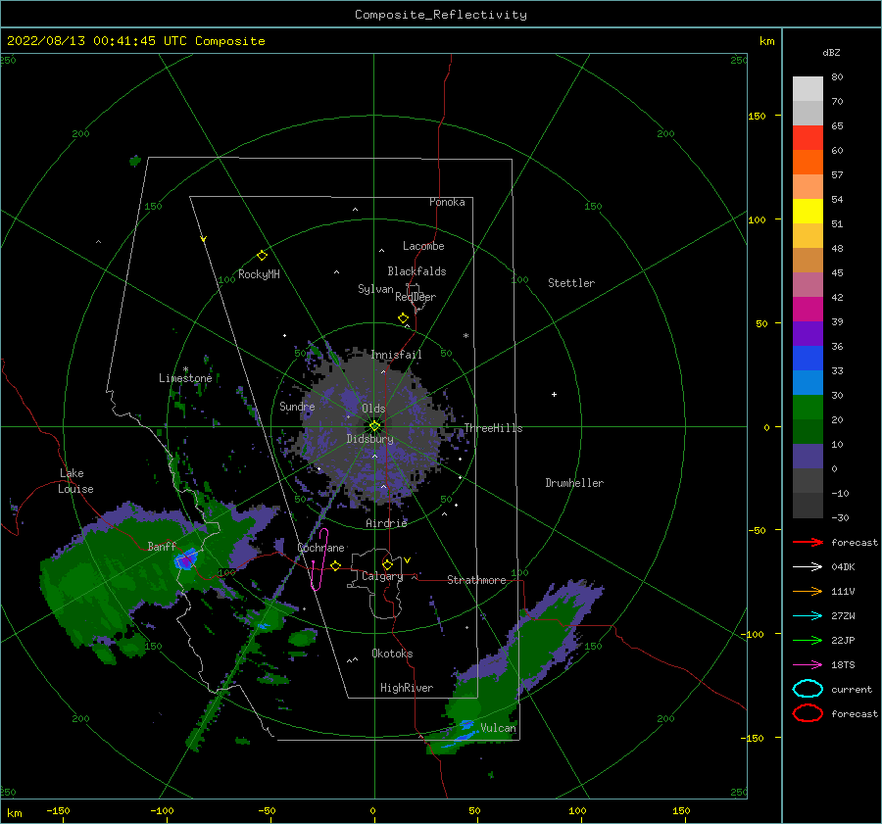Screen dimensions: 882x824
Task: Click the Innisfail label
Action: pyautogui.click(x=396, y=355)
